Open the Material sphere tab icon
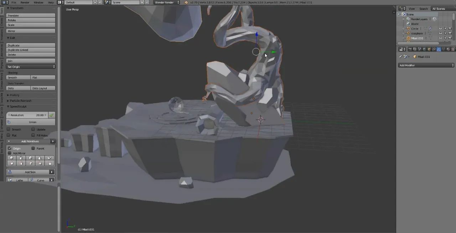Screen dimensions: 456x233 [448, 49]
